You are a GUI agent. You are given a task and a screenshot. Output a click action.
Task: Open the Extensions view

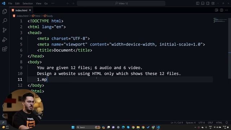[5, 49]
